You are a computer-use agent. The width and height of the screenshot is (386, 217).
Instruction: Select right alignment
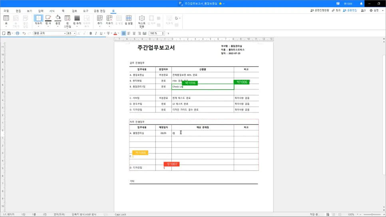coord(139,33)
